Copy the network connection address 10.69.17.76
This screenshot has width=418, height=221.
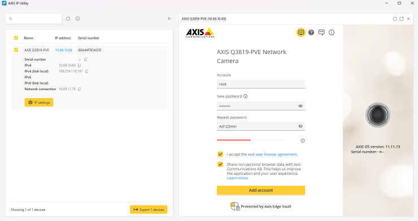pos(80,89)
